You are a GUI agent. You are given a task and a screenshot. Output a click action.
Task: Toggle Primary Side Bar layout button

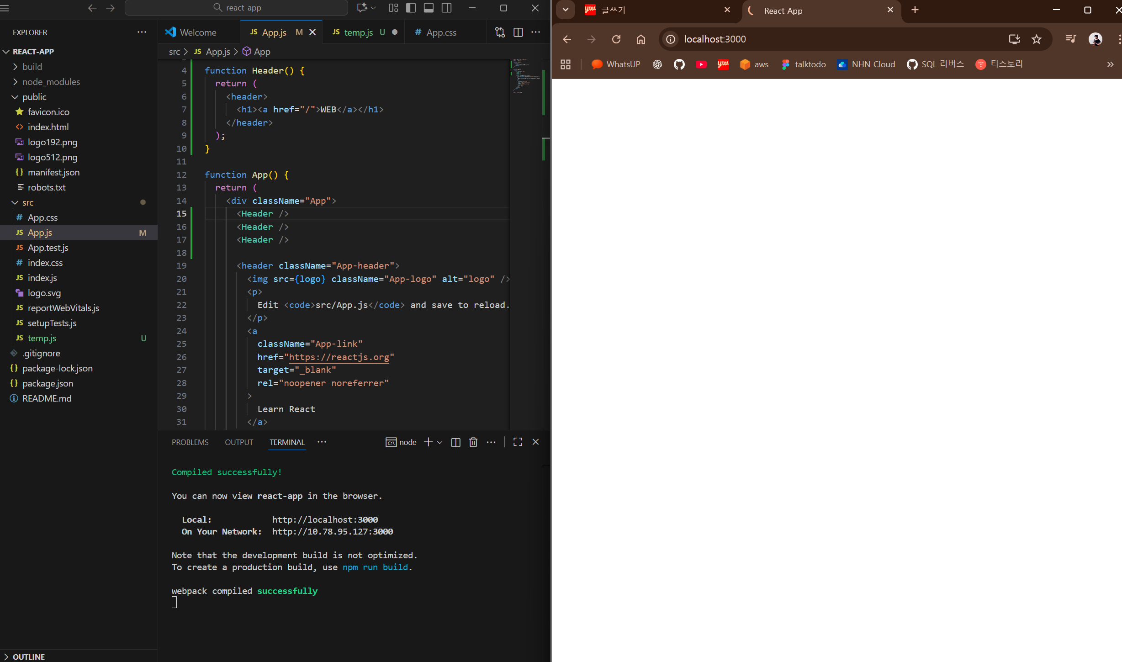pos(411,8)
